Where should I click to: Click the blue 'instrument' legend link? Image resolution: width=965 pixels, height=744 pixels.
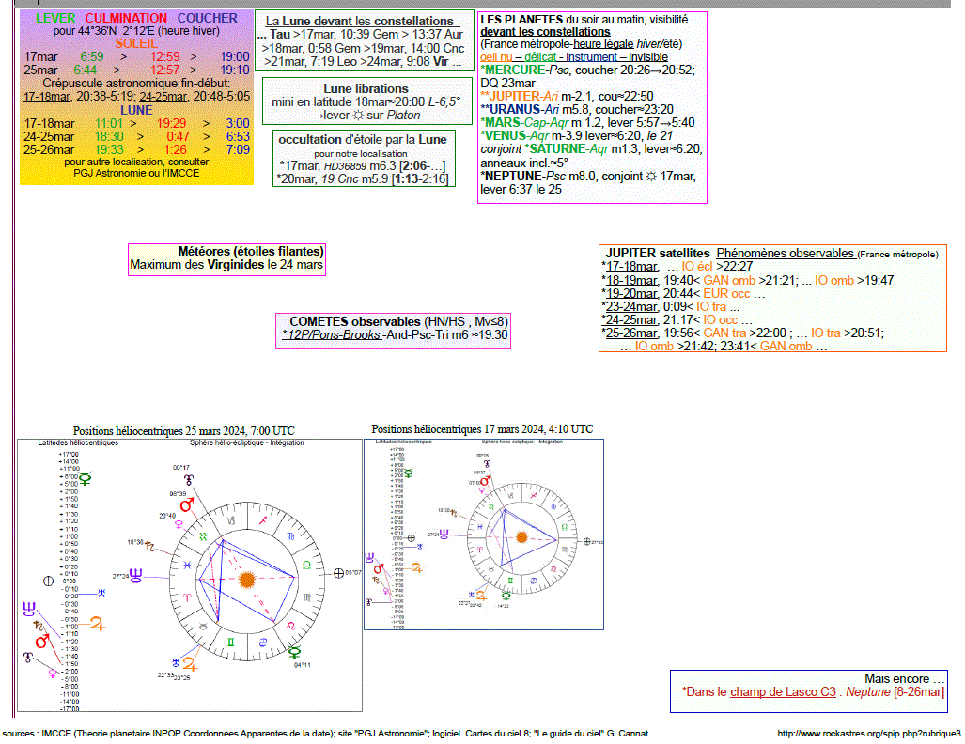591,57
